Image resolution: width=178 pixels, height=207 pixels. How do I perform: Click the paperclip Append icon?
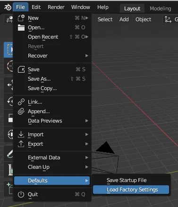[21, 111]
